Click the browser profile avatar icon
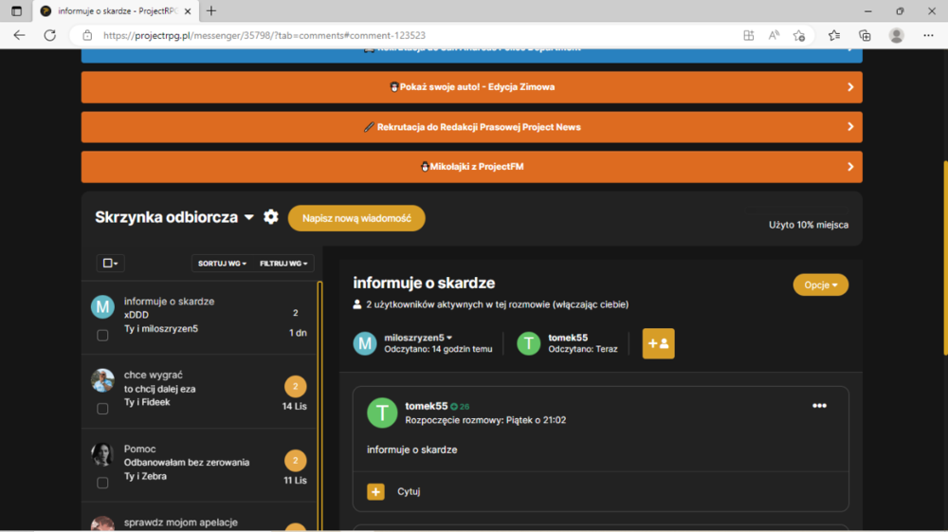The height and width of the screenshot is (532, 948). coord(896,35)
